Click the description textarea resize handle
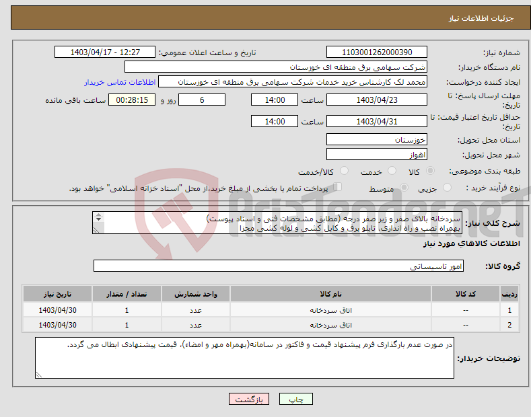The width and height of the screenshot is (531, 417). pos(96,230)
